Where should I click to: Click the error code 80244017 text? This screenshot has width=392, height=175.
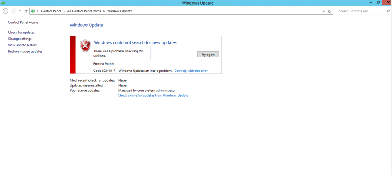pos(104,71)
